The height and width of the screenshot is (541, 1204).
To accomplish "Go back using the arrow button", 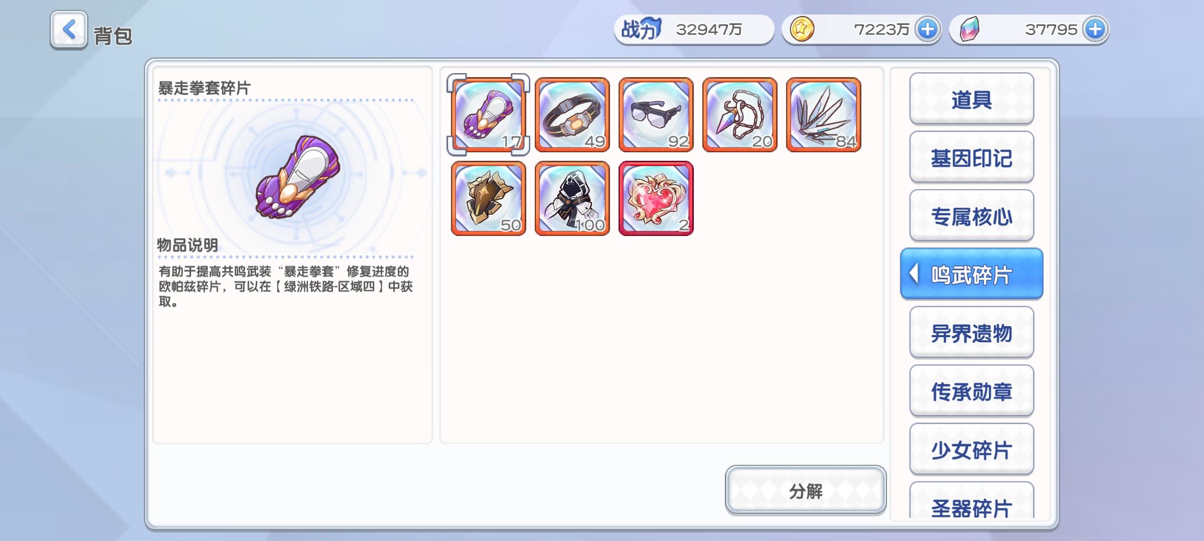I will coord(69,30).
